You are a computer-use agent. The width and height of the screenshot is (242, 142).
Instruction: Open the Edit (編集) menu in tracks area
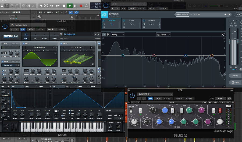tap(41, 12)
